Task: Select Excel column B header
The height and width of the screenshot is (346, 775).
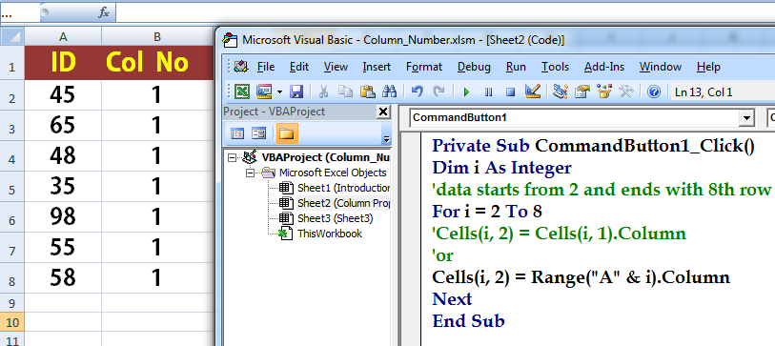Action: 157,36
